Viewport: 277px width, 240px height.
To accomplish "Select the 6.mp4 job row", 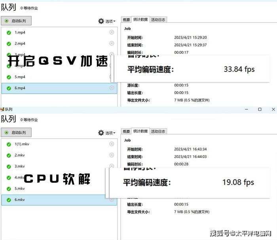I will (x=59, y=88).
